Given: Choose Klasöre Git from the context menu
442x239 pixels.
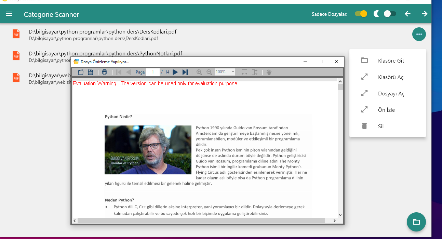Looking at the screenshot, I should tap(388, 61).
